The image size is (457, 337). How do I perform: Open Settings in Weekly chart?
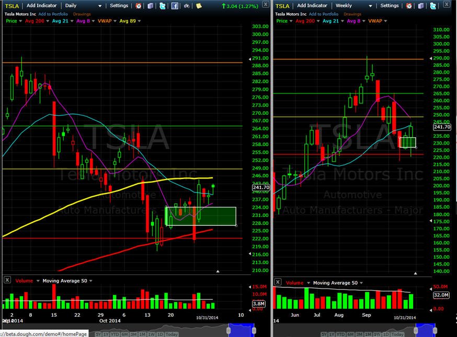click(x=390, y=6)
